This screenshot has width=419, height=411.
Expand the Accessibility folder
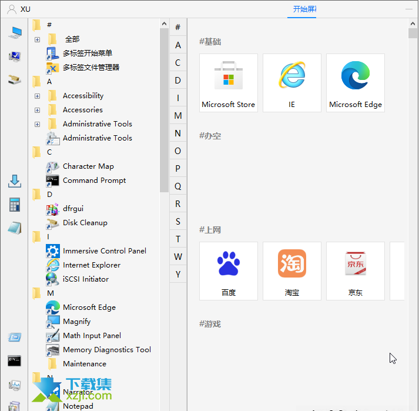(x=38, y=96)
